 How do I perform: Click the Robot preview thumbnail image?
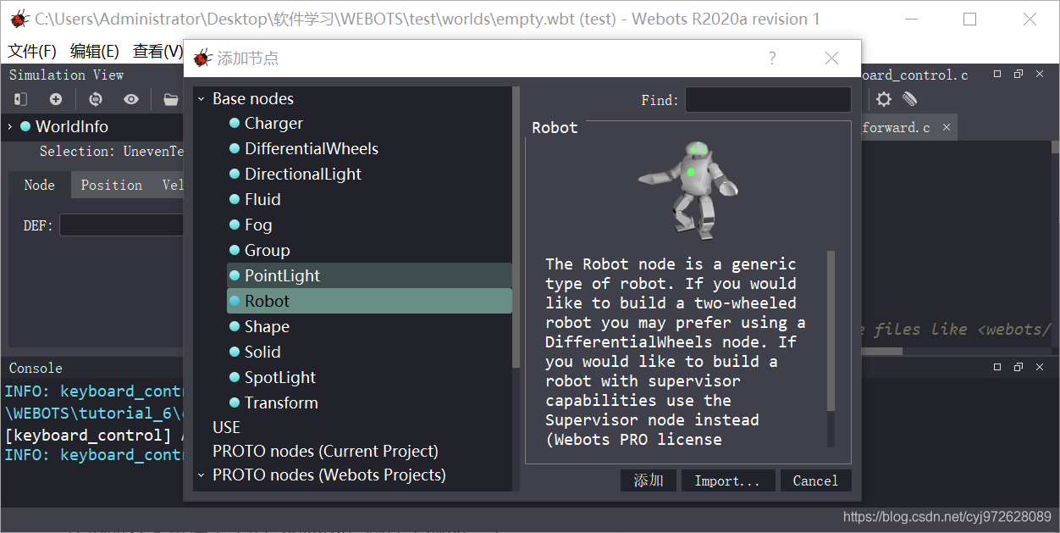[688, 192]
